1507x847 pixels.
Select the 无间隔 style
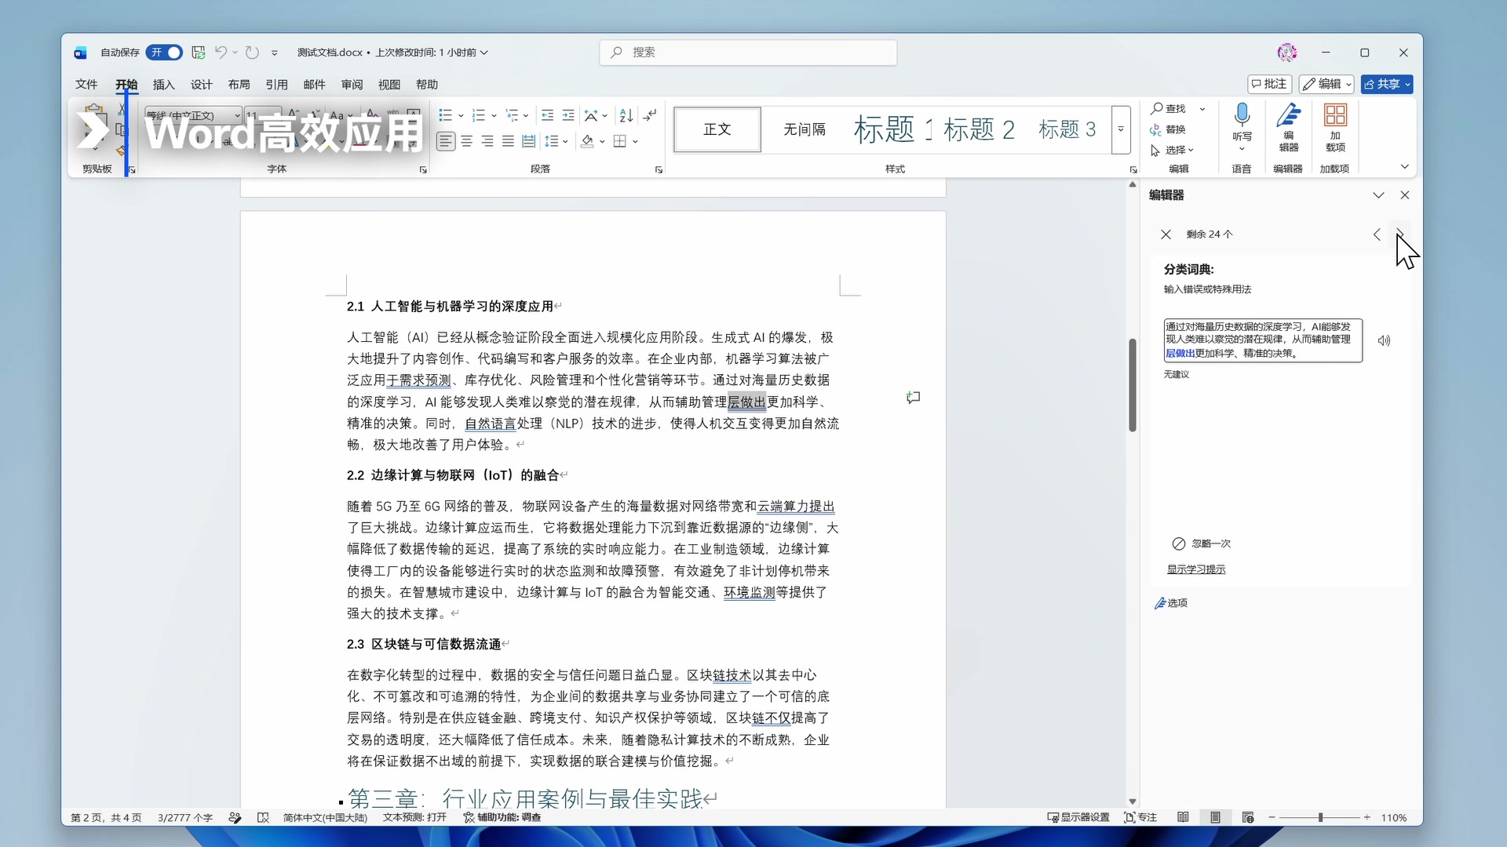(805, 129)
